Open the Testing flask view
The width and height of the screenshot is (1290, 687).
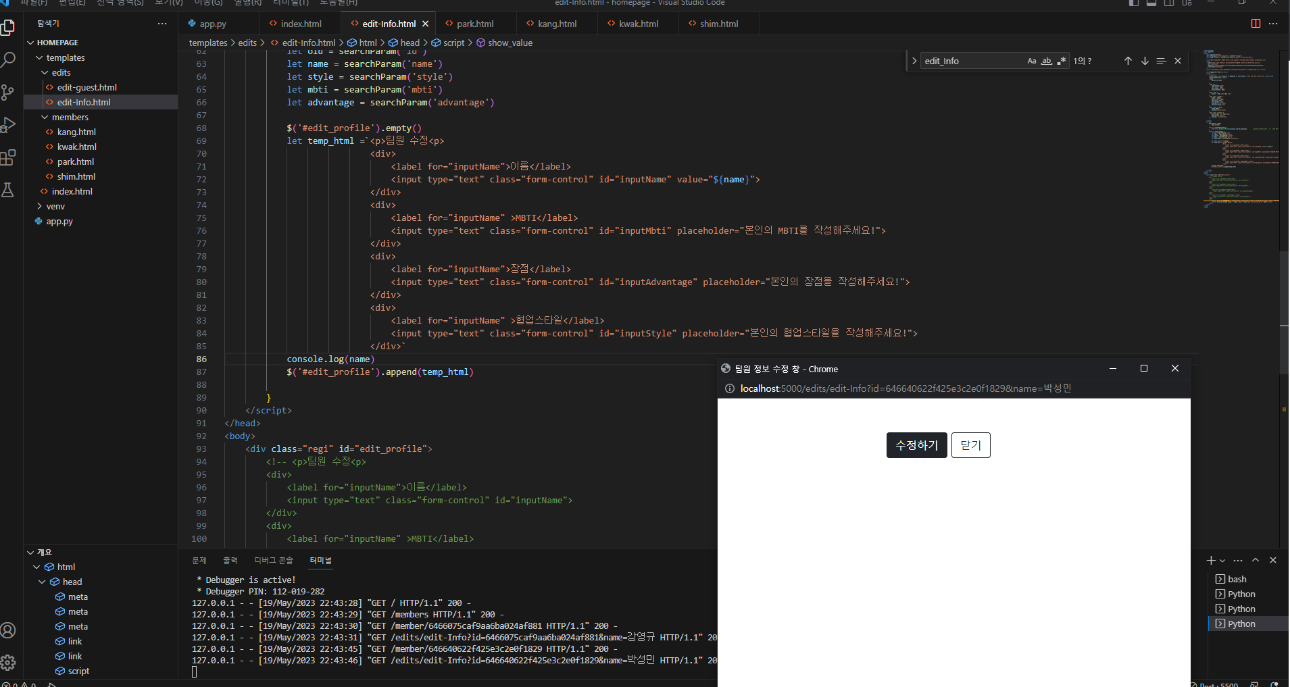coord(8,190)
